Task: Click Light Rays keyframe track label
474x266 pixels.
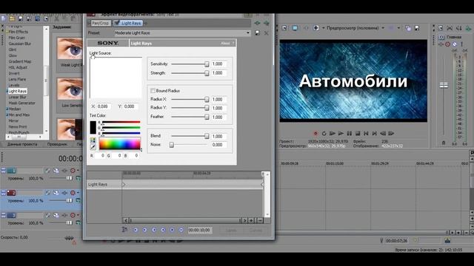Action: (x=98, y=185)
